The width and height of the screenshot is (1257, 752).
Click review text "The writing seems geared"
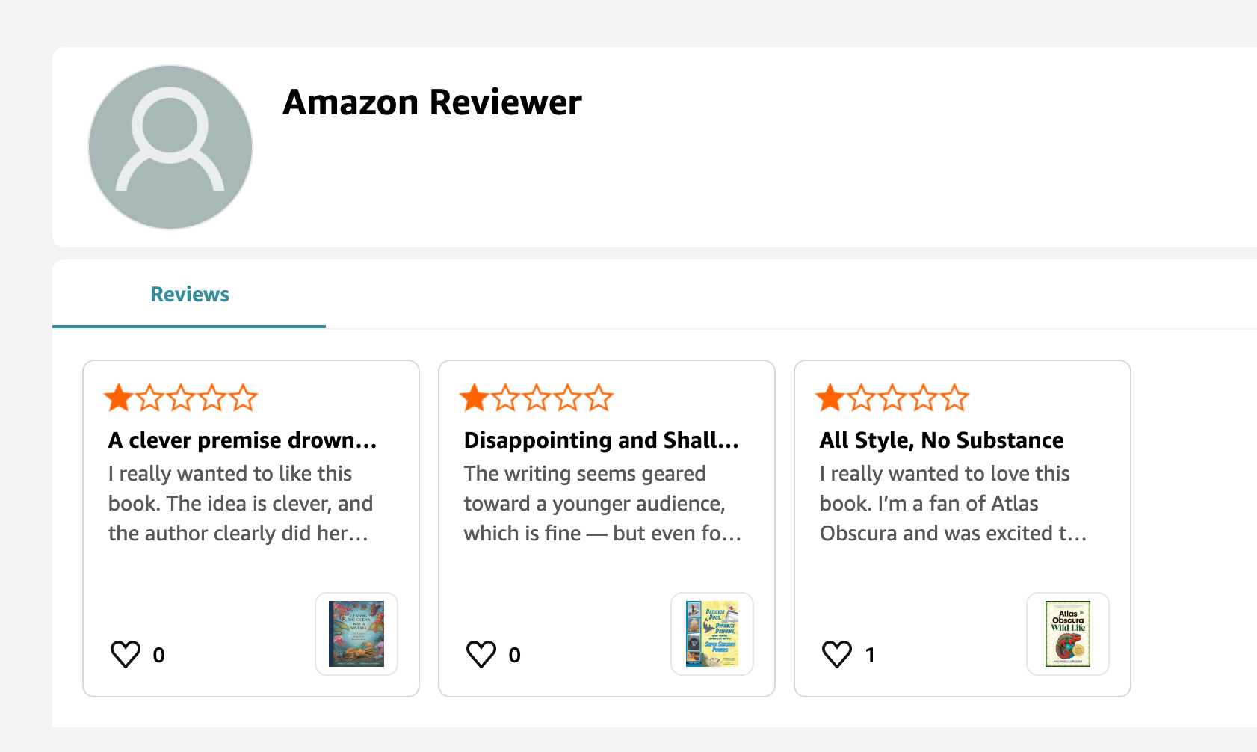click(x=601, y=503)
